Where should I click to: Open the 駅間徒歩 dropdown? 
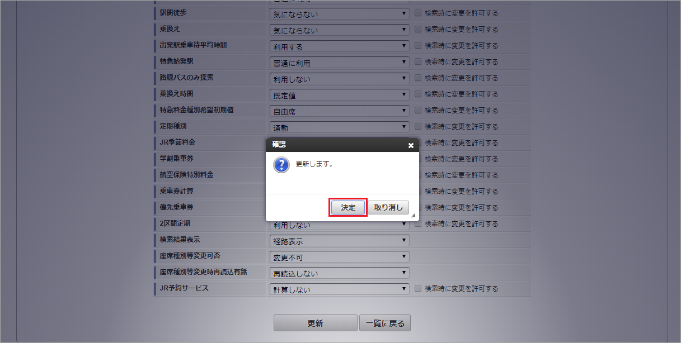[x=339, y=13]
